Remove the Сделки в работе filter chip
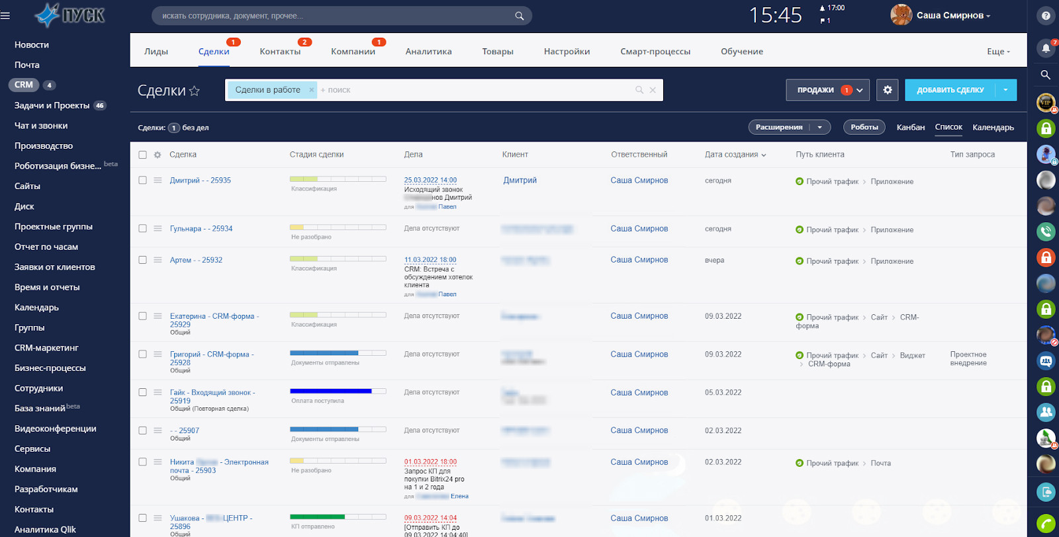1059x537 pixels. coord(312,90)
